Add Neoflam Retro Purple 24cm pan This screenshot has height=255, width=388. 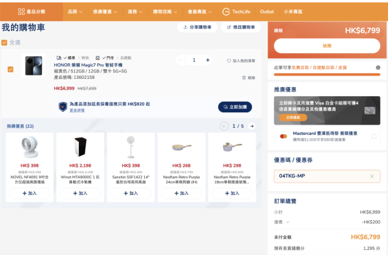pyautogui.click(x=181, y=193)
